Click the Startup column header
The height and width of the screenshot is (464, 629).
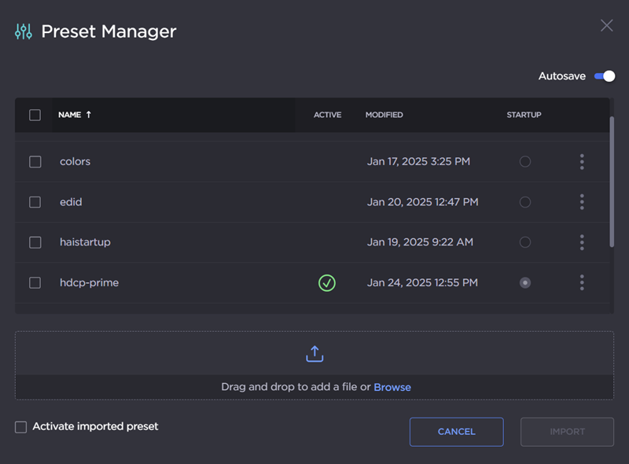coord(524,115)
